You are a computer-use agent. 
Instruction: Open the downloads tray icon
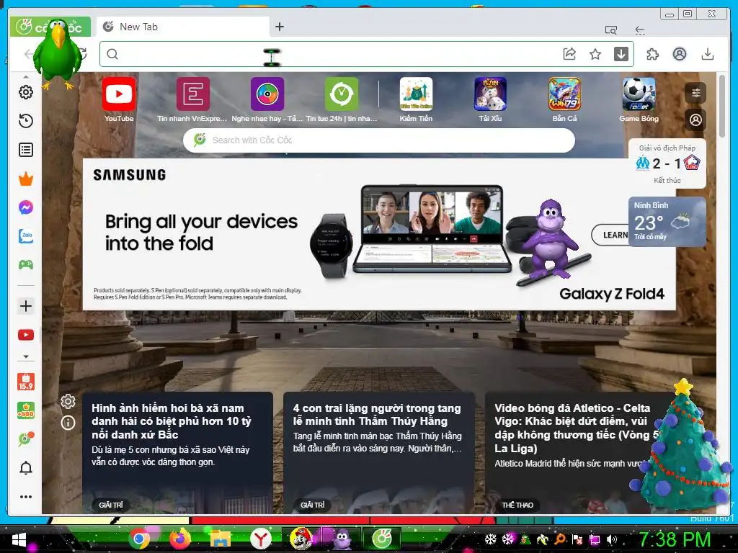708,54
